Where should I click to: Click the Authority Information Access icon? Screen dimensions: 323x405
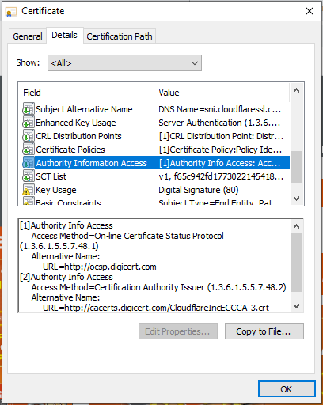(28, 163)
